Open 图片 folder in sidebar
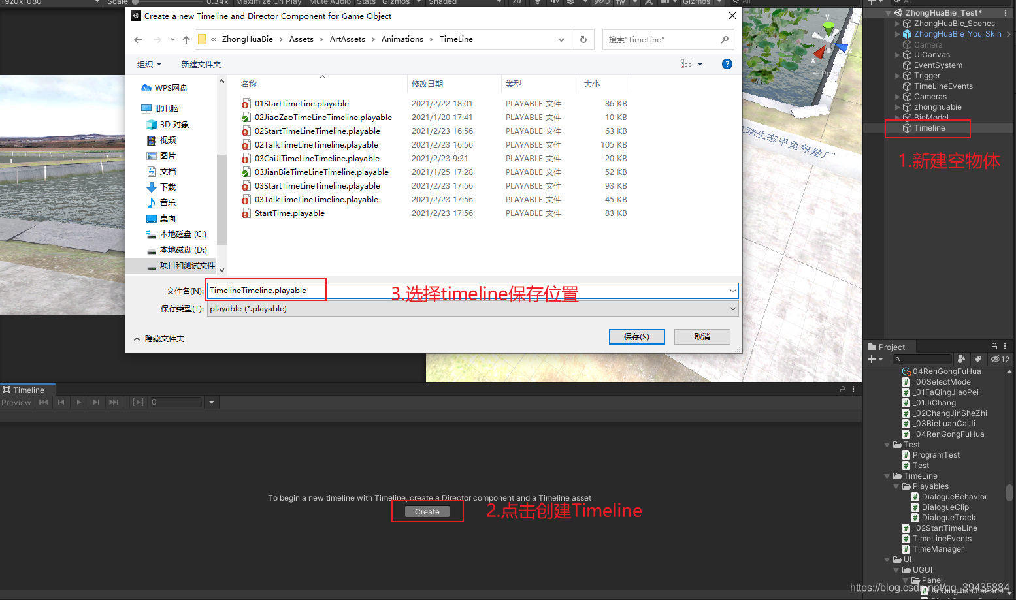The width and height of the screenshot is (1016, 600). click(161, 156)
